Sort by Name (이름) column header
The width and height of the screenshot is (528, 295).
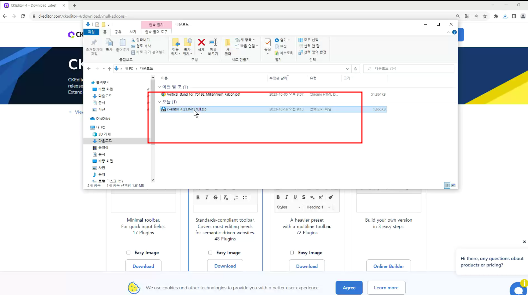(x=164, y=78)
